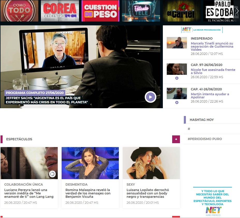
Task: Open the Editando Tele show thumbnail
Action: (141, 11)
